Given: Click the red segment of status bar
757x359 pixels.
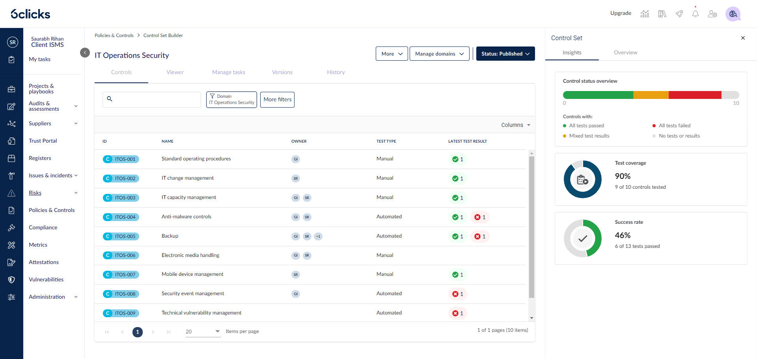Looking at the screenshot, I should point(695,95).
